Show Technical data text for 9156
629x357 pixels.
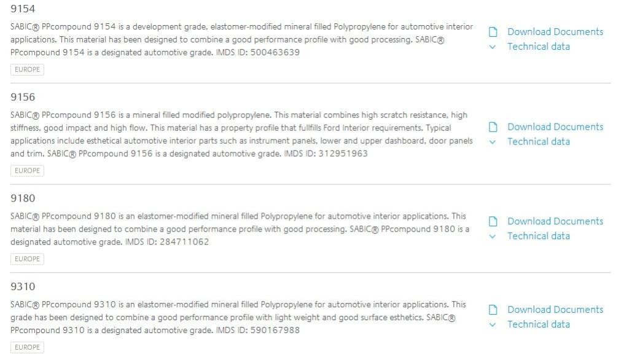(538, 141)
